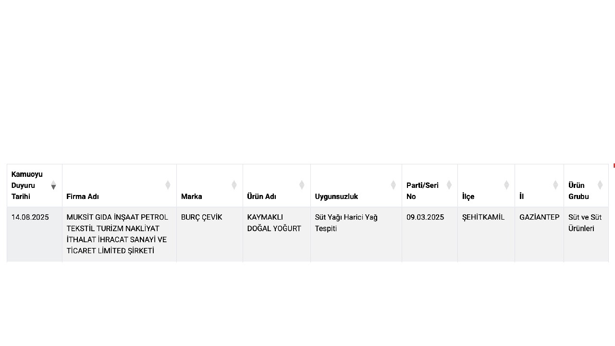Click the Ürün Adı sort icon
Screen dimensions: 615x346
point(302,185)
